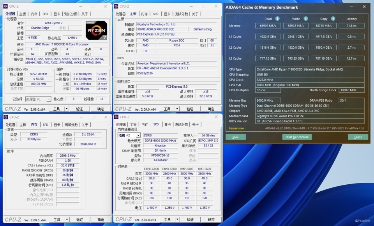374x226 pixels.
Task: Click the Copy info icon in AIDA64
Action: coord(333,19)
